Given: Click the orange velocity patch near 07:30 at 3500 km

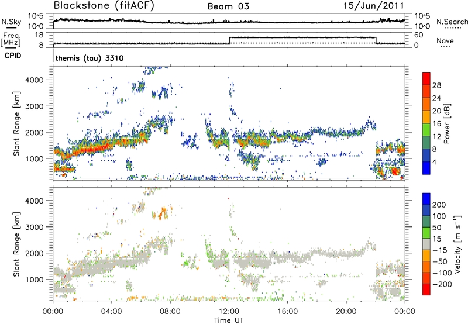Looking at the screenshot, I should coord(163,213).
